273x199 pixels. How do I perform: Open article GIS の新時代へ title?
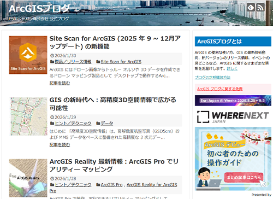tap(113, 104)
